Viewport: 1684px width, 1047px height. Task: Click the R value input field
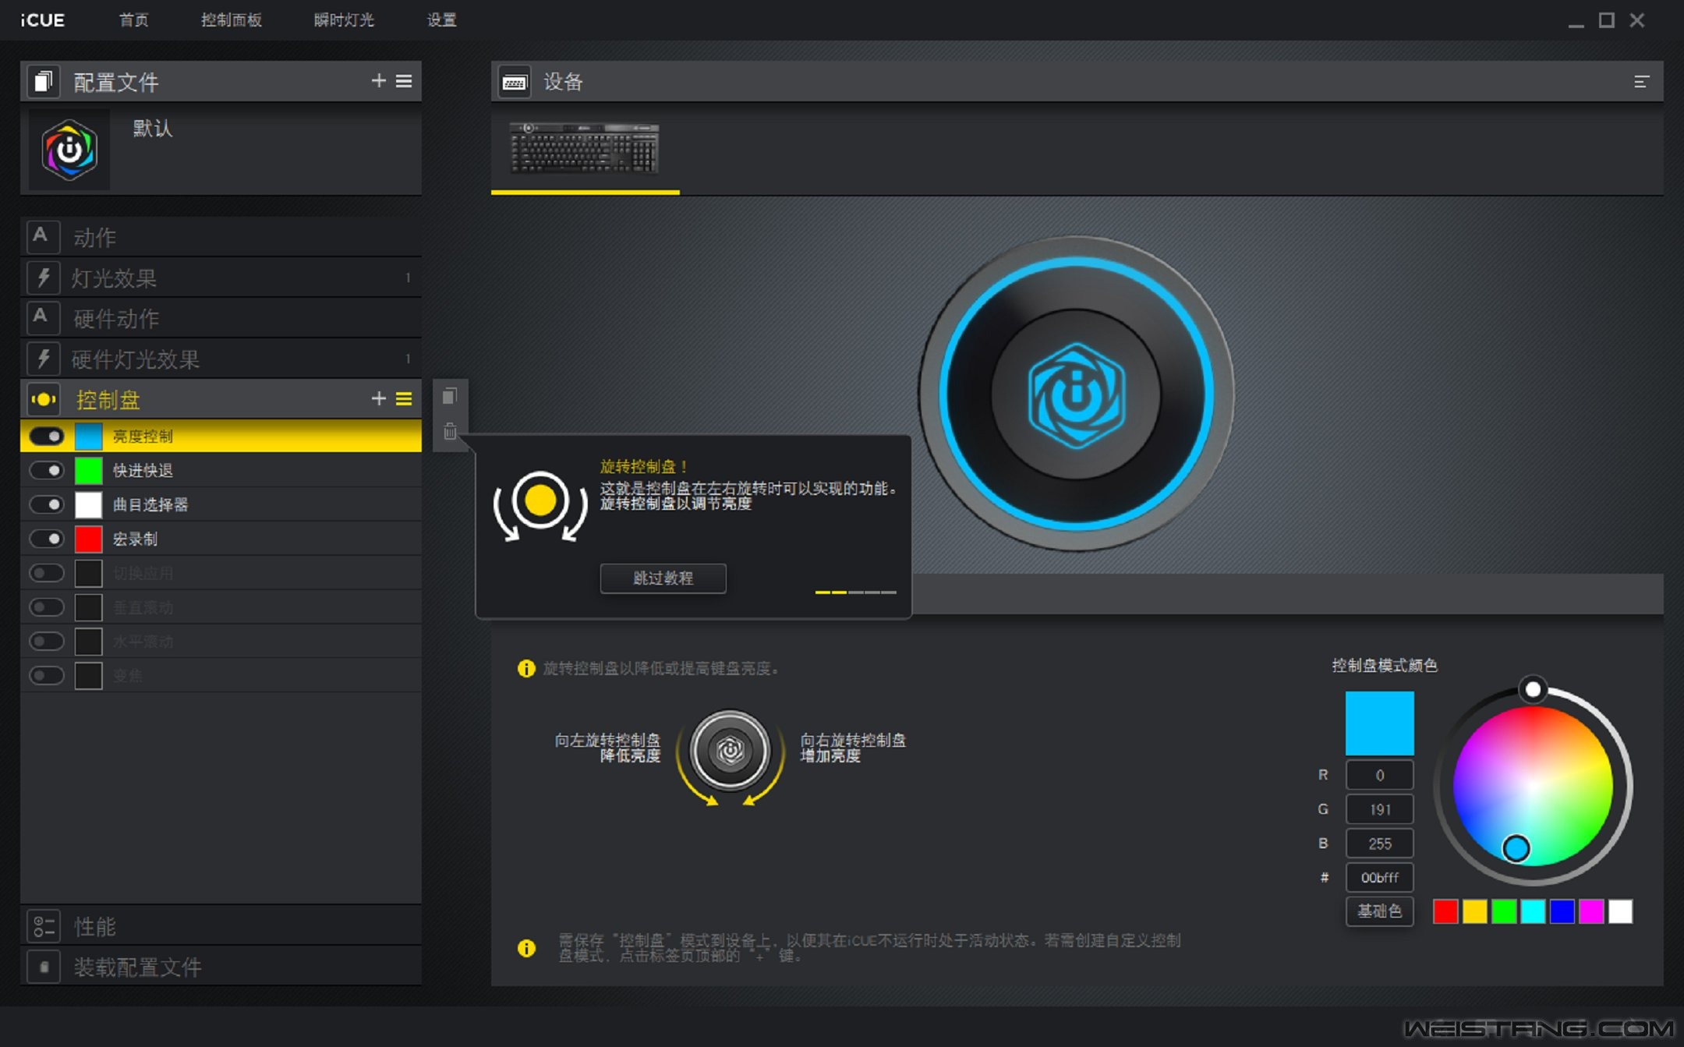pyautogui.click(x=1379, y=775)
